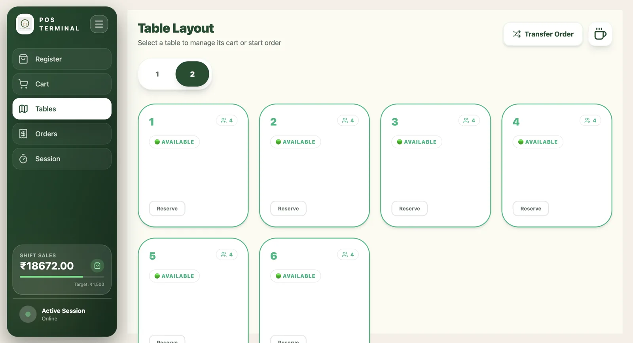Viewport: 633px width, 343px height.
Task: Open the Session page from sidebar
Action: [62, 158]
